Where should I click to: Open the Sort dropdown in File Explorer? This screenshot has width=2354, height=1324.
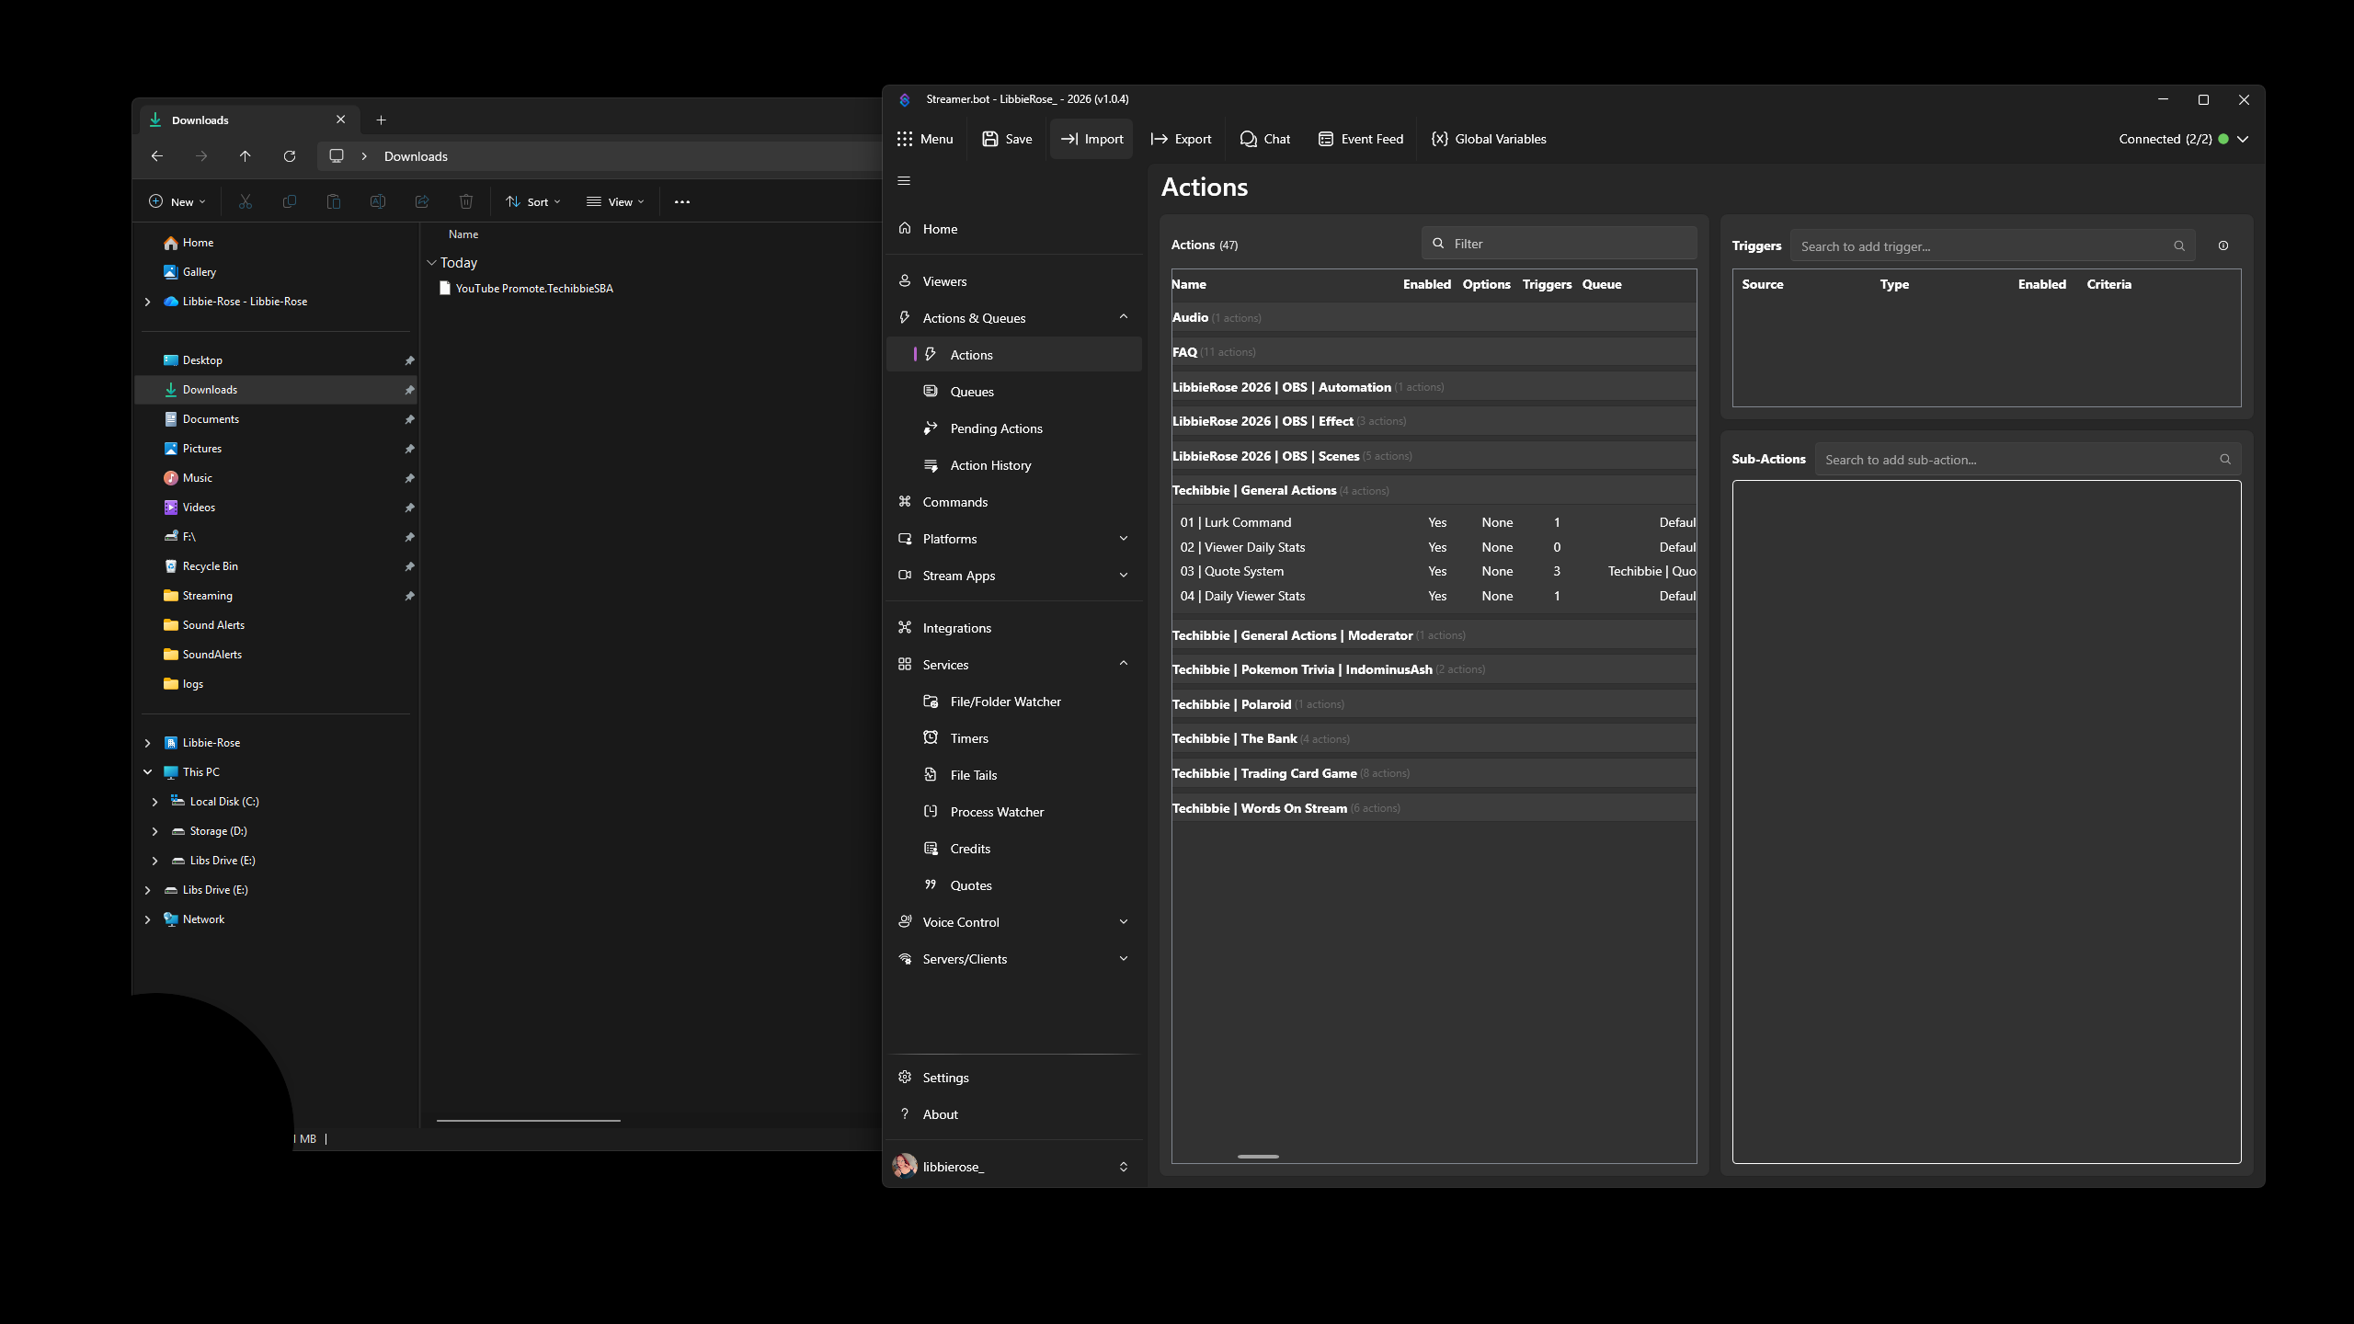(533, 201)
